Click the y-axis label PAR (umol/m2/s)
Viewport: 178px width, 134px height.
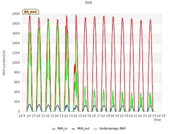coord(4,63)
